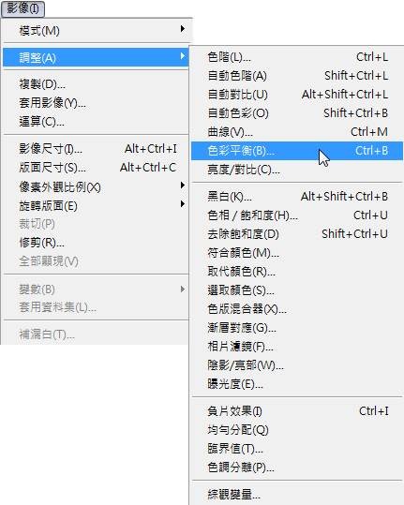The image size is (404, 505).
Task: Choose 綜觀變量 at menu bottom
Action: pyautogui.click(x=297, y=495)
